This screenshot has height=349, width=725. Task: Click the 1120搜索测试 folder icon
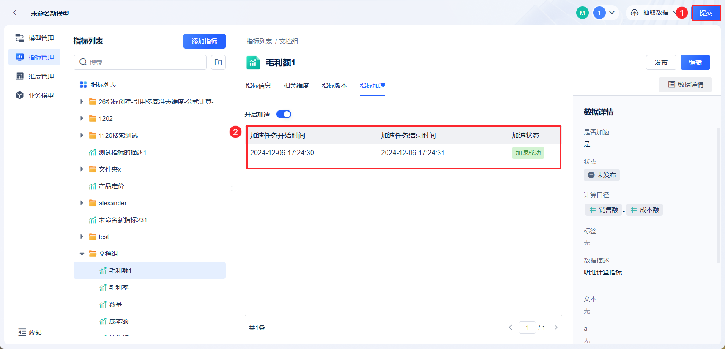(x=93, y=135)
